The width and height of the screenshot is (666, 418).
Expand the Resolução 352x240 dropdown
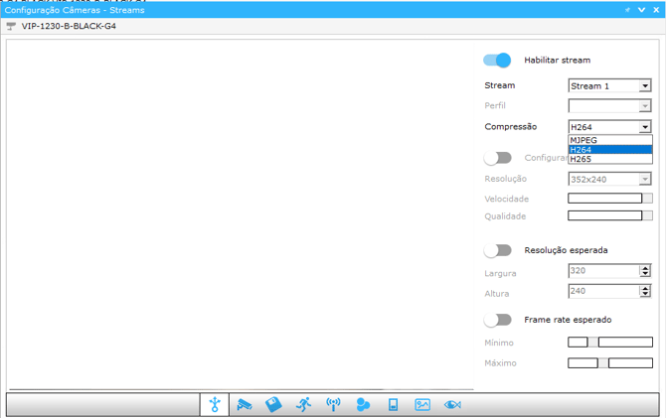(x=645, y=180)
